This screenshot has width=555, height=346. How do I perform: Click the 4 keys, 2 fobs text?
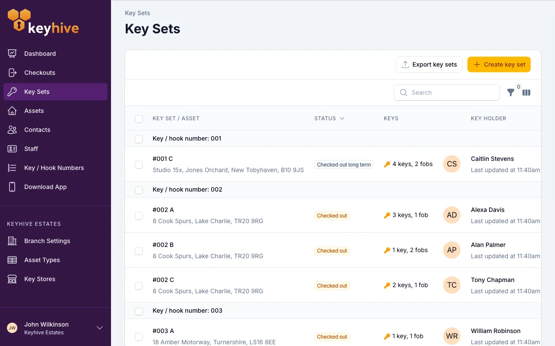tap(412, 164)
